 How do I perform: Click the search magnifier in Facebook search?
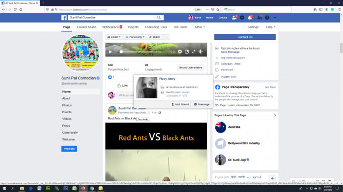pyautogui.click(x=159, y=17)
